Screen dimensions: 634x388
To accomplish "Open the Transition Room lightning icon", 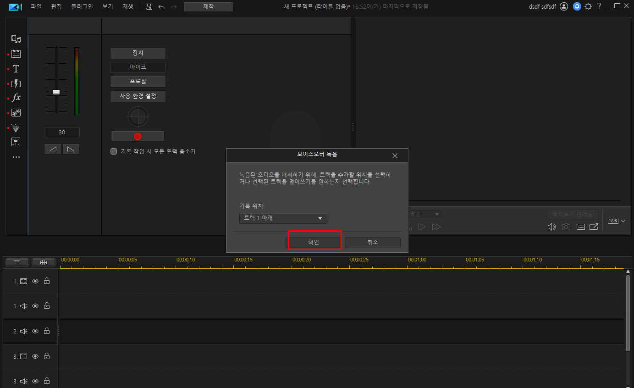I will coord(16,83).
